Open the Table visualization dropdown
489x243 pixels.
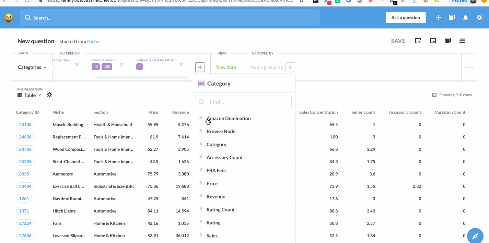30,95
